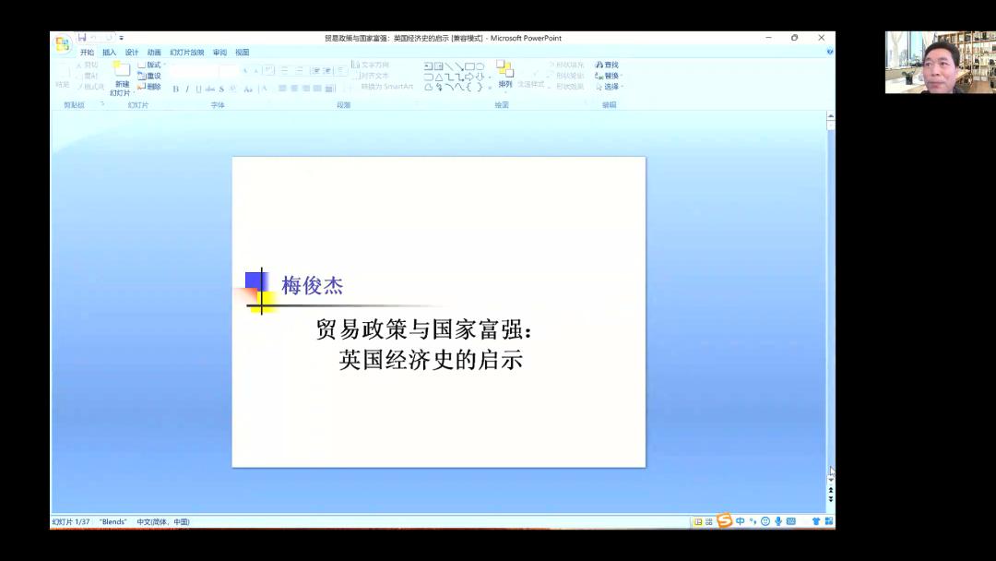Open the 选择 select dropdown

(x=609, y=87)
